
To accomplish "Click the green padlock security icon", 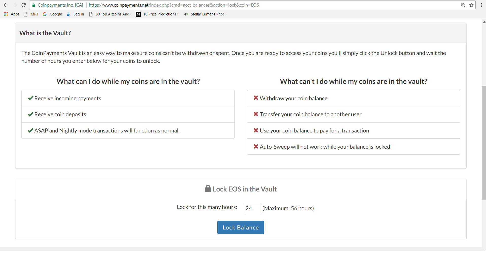I will click(34, 5).
